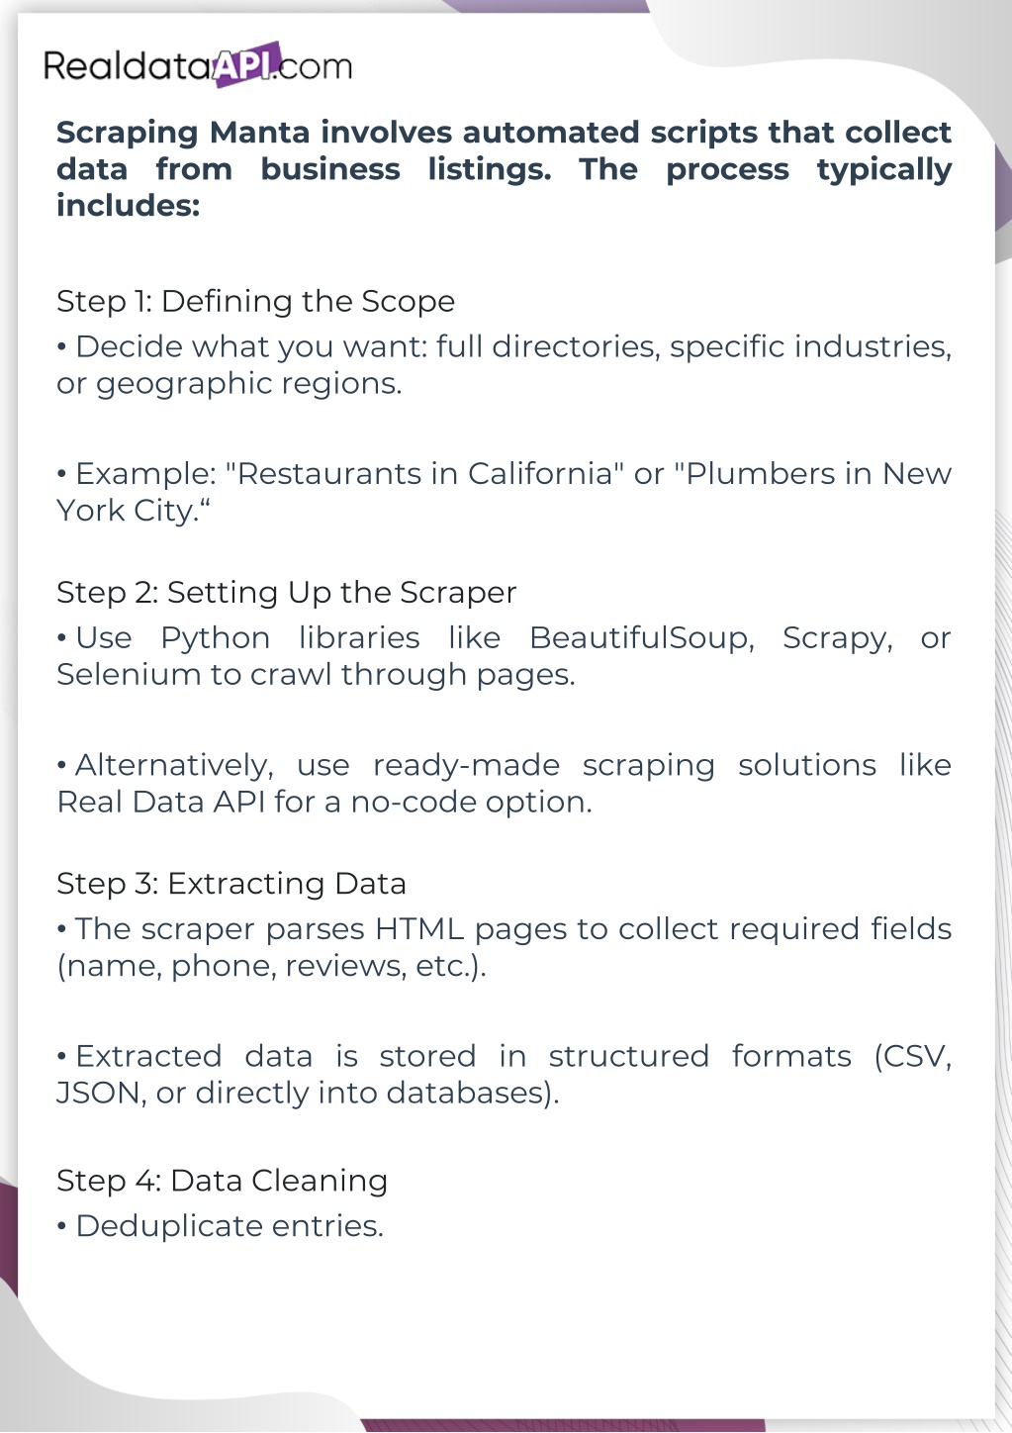This screenshot has height=1433, width=1012.
Task: Click the "Extracted data is stored" bullet
Action: coord(504,1057)
